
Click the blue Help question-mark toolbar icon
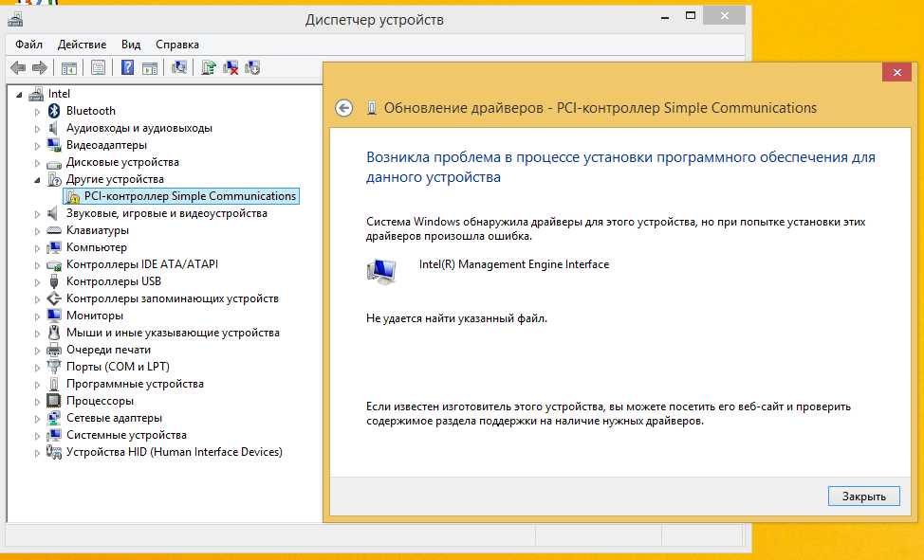click(x=127, y=67)
